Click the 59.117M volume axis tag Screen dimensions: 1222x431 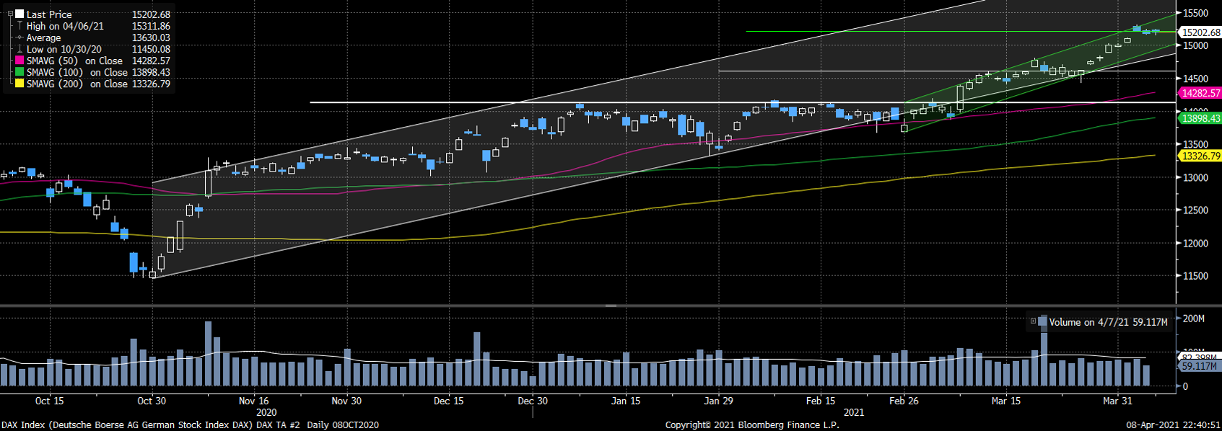[x=1198, y=366]
